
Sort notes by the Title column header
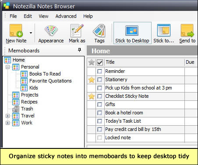pyautogui.click(x=145, y=62)
